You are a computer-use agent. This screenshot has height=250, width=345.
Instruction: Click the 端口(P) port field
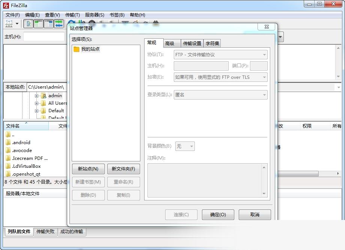(x=259, y=66)
